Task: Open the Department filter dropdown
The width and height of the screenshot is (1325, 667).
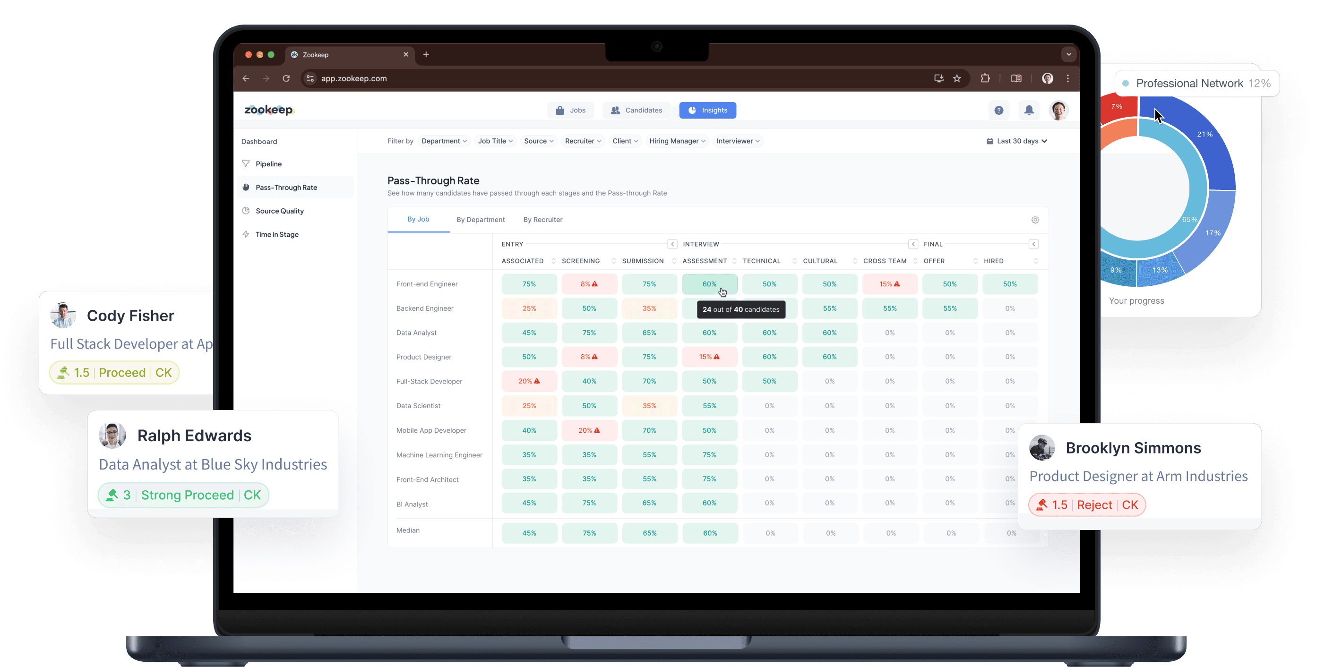Action: pos(444,141)
